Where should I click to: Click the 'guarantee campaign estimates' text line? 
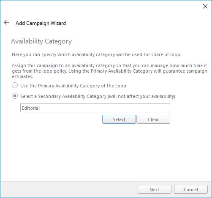[109, 74]
